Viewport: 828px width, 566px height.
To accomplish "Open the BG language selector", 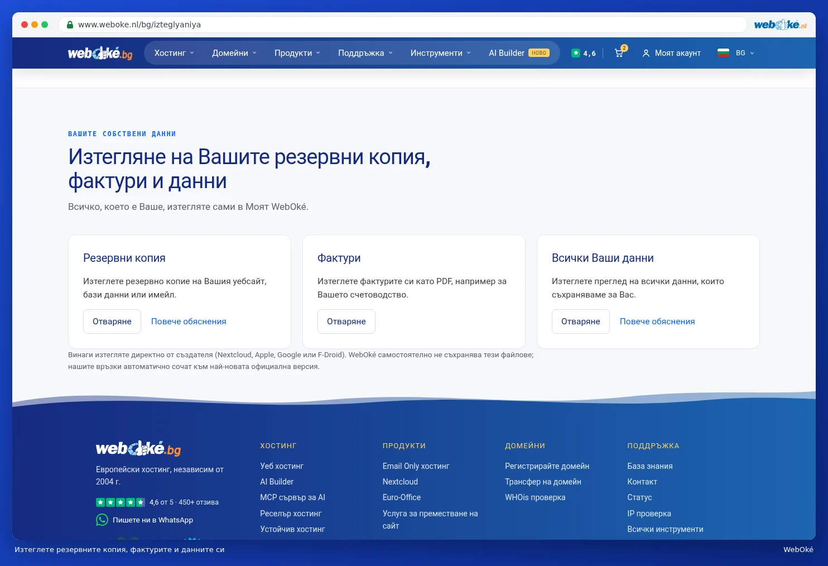I will [x=736, y=53].
